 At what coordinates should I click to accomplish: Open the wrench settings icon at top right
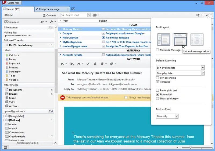[x=207, y=15]
